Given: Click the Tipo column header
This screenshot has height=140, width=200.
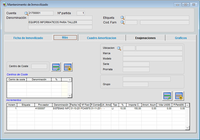Looking at the screenshot, I should (x=115, y=105).
